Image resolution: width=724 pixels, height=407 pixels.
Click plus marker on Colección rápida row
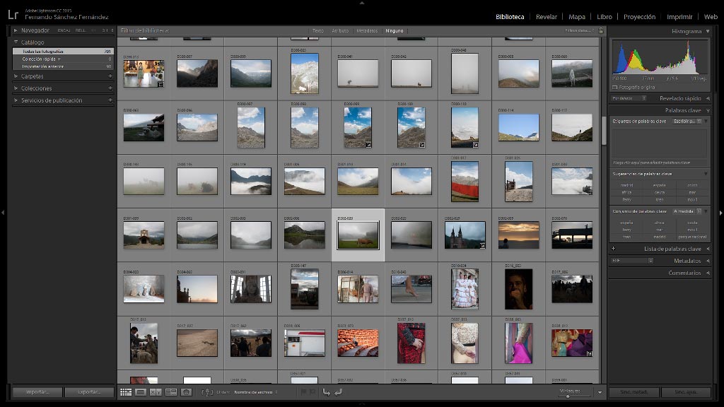coord(59,59)
